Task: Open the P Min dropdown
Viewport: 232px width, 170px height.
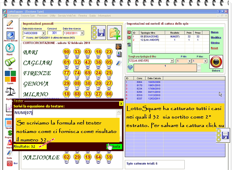Action: click(x=189, y=61)
